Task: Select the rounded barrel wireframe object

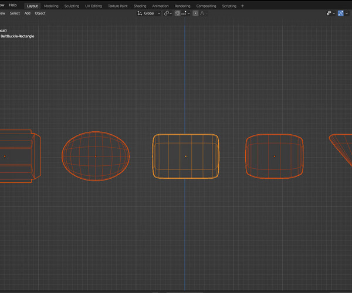Action: [275, 156]
